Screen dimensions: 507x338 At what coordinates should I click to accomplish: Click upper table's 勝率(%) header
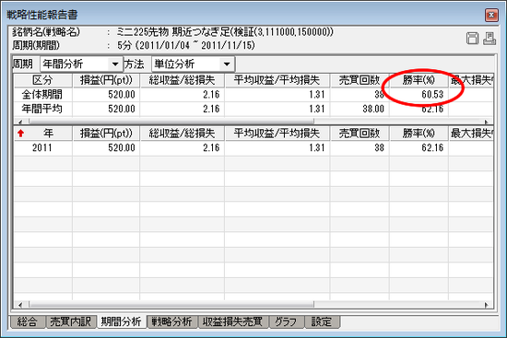(x=419, y=80)
